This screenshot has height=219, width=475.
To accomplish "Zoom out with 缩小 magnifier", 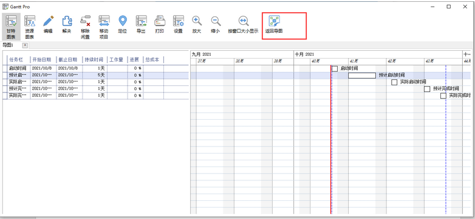I will [216, 24].
